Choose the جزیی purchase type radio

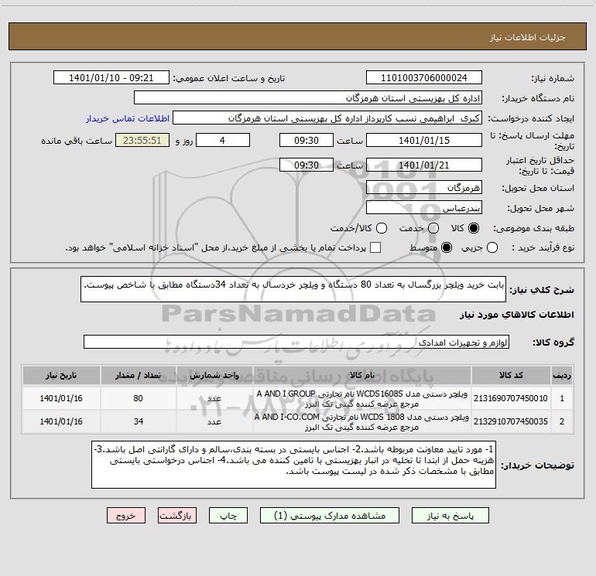point(492,247)
